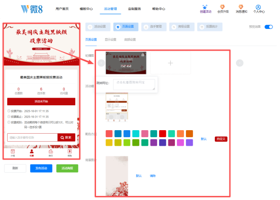Click the banner image in phone preview
280x200 pixels.
click(41, 45)
